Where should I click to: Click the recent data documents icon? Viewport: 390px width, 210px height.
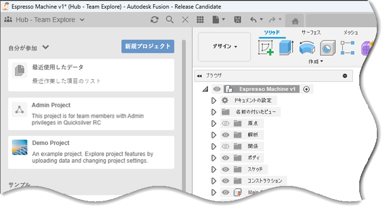point(20,71)
